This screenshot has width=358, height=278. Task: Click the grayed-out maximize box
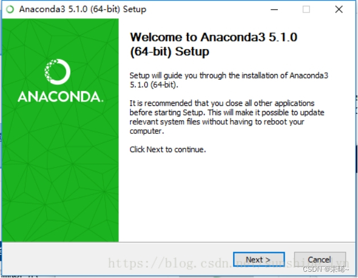(306, 9)
